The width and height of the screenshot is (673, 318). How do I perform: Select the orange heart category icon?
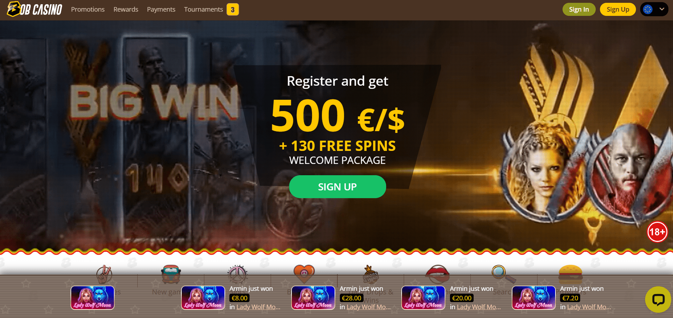[x=304, y=274]
